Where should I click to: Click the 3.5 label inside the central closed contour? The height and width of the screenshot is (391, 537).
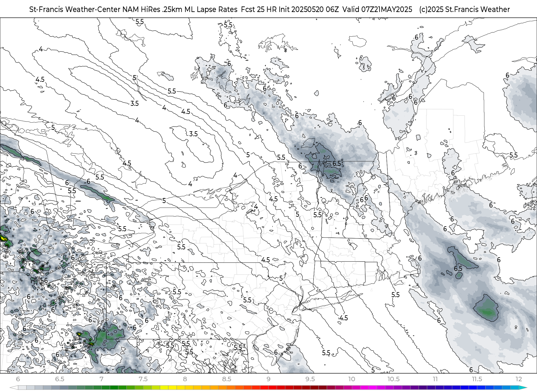pos(193,134)
